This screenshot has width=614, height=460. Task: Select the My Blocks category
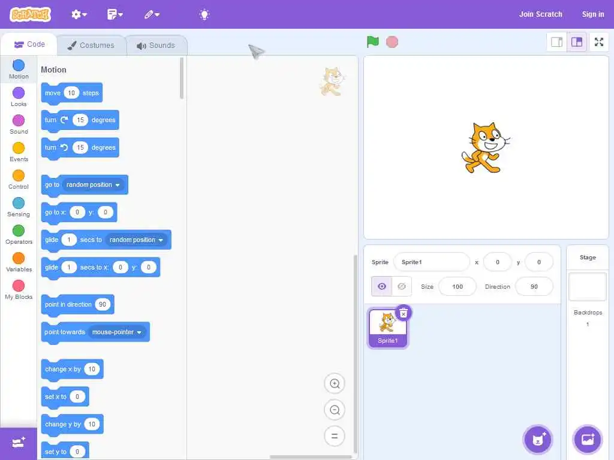(19, 289)
